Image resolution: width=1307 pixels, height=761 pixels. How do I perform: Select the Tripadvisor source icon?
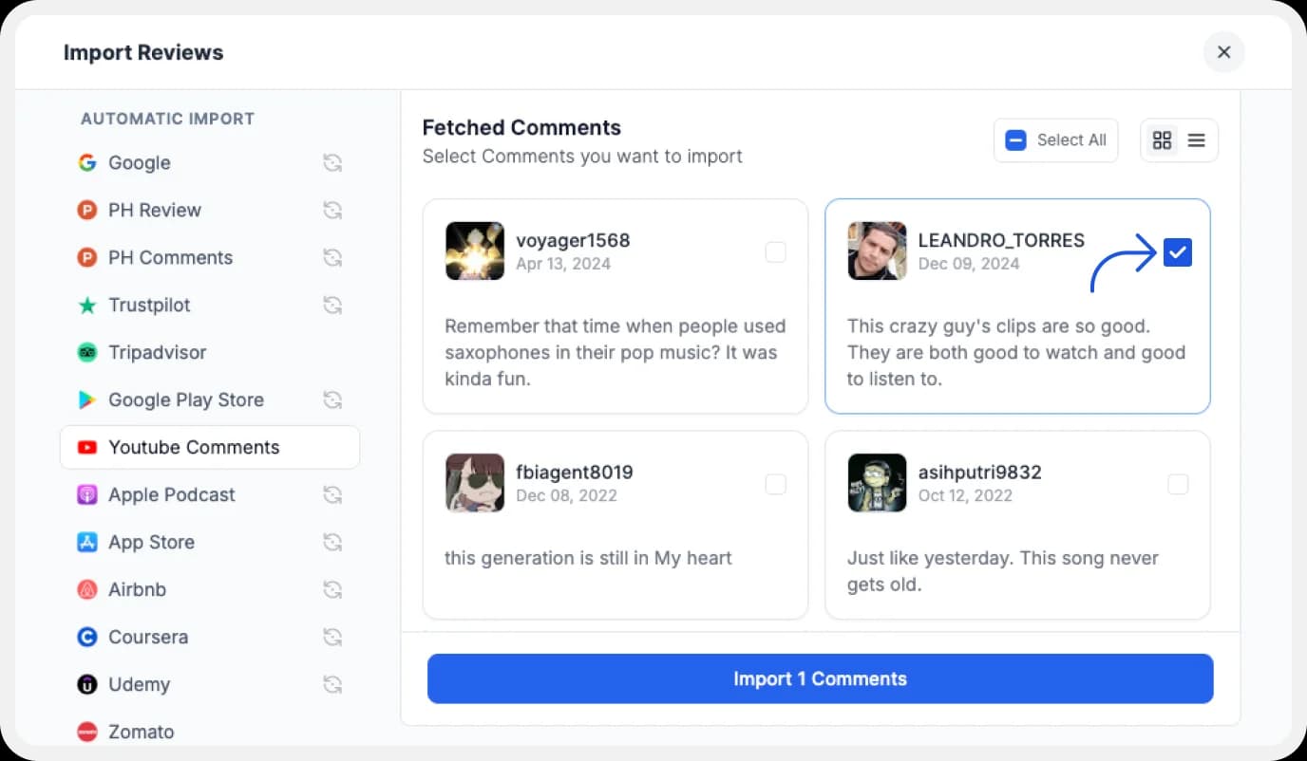point(86,352)
